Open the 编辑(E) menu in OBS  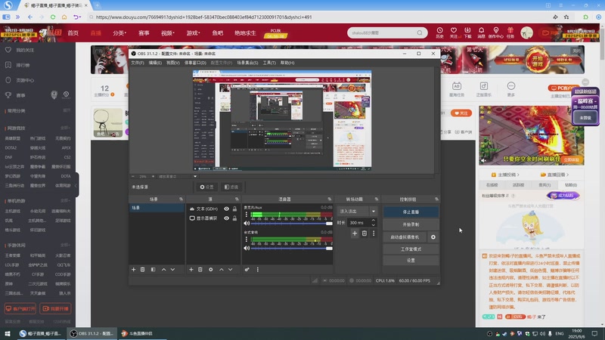155,63
